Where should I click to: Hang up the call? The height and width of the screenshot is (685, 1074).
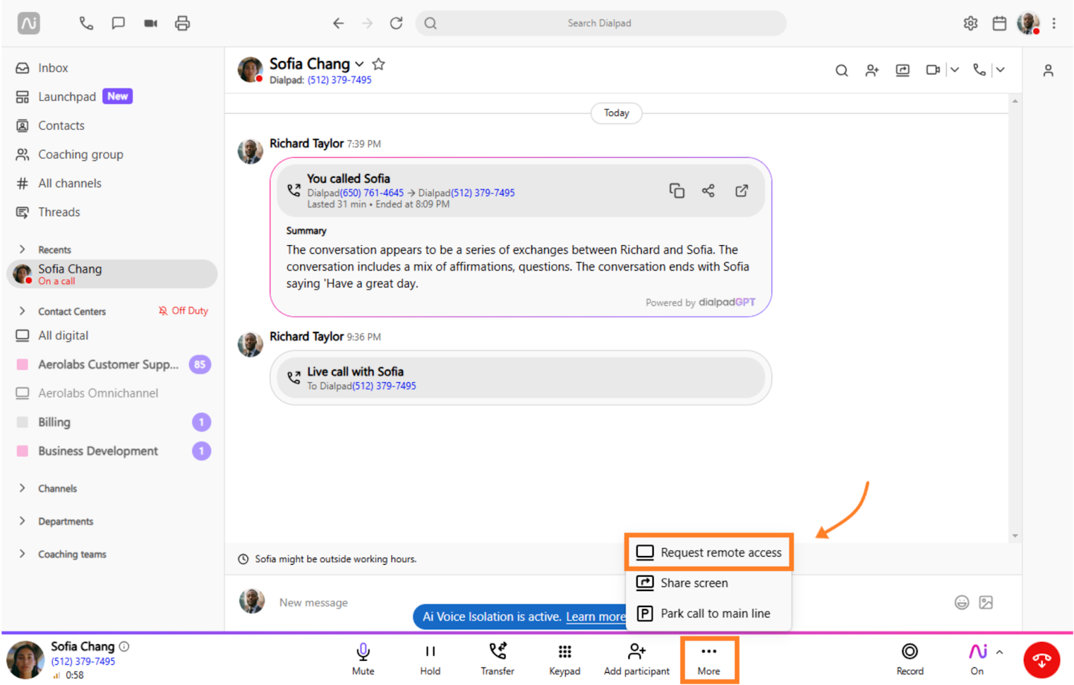1042,660
